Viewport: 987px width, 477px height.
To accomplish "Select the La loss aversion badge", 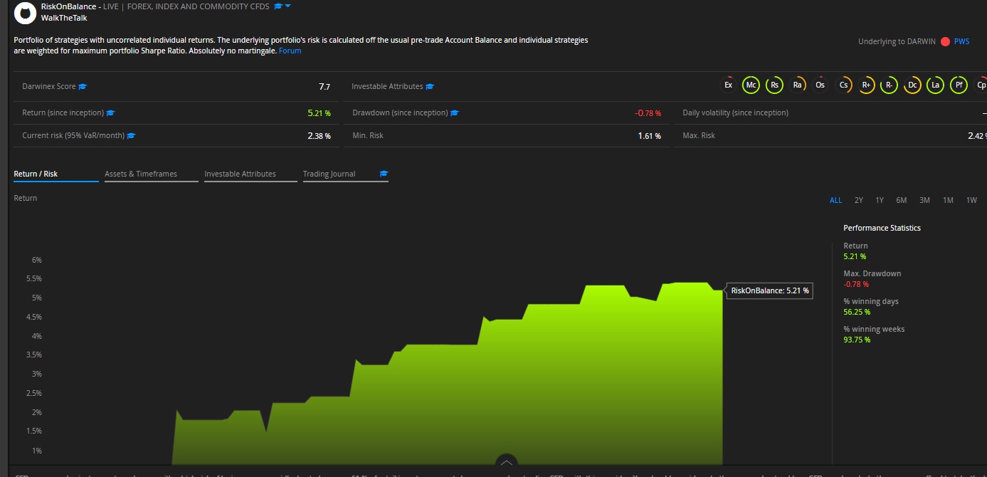I will pyautogui.click(x=936, y=85).
